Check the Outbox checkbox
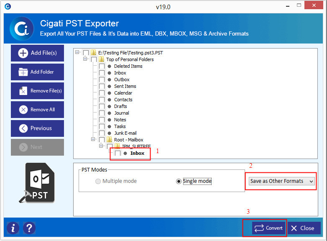The height and width of the screenshot is (241, 327). pyautogui.click(x=102, y=80)
